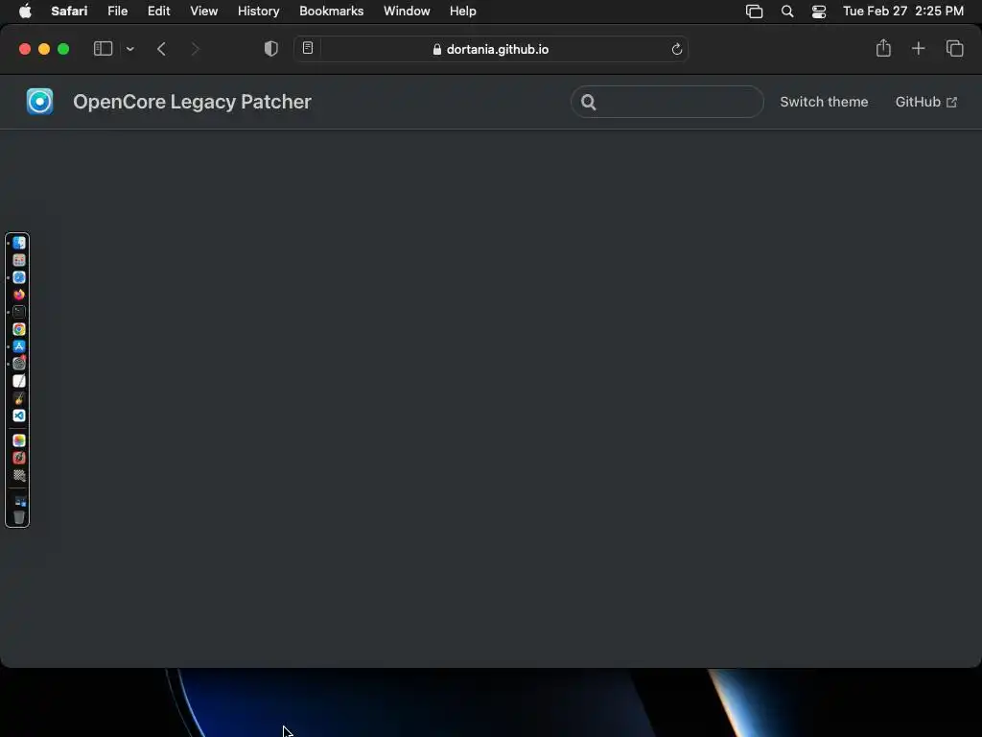
Task: Reload the current page
Action: (x=676, y=49)
